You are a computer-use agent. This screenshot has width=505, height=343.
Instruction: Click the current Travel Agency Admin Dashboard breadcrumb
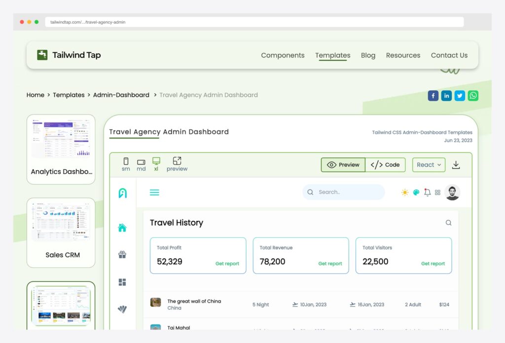(x=209, y=95)
